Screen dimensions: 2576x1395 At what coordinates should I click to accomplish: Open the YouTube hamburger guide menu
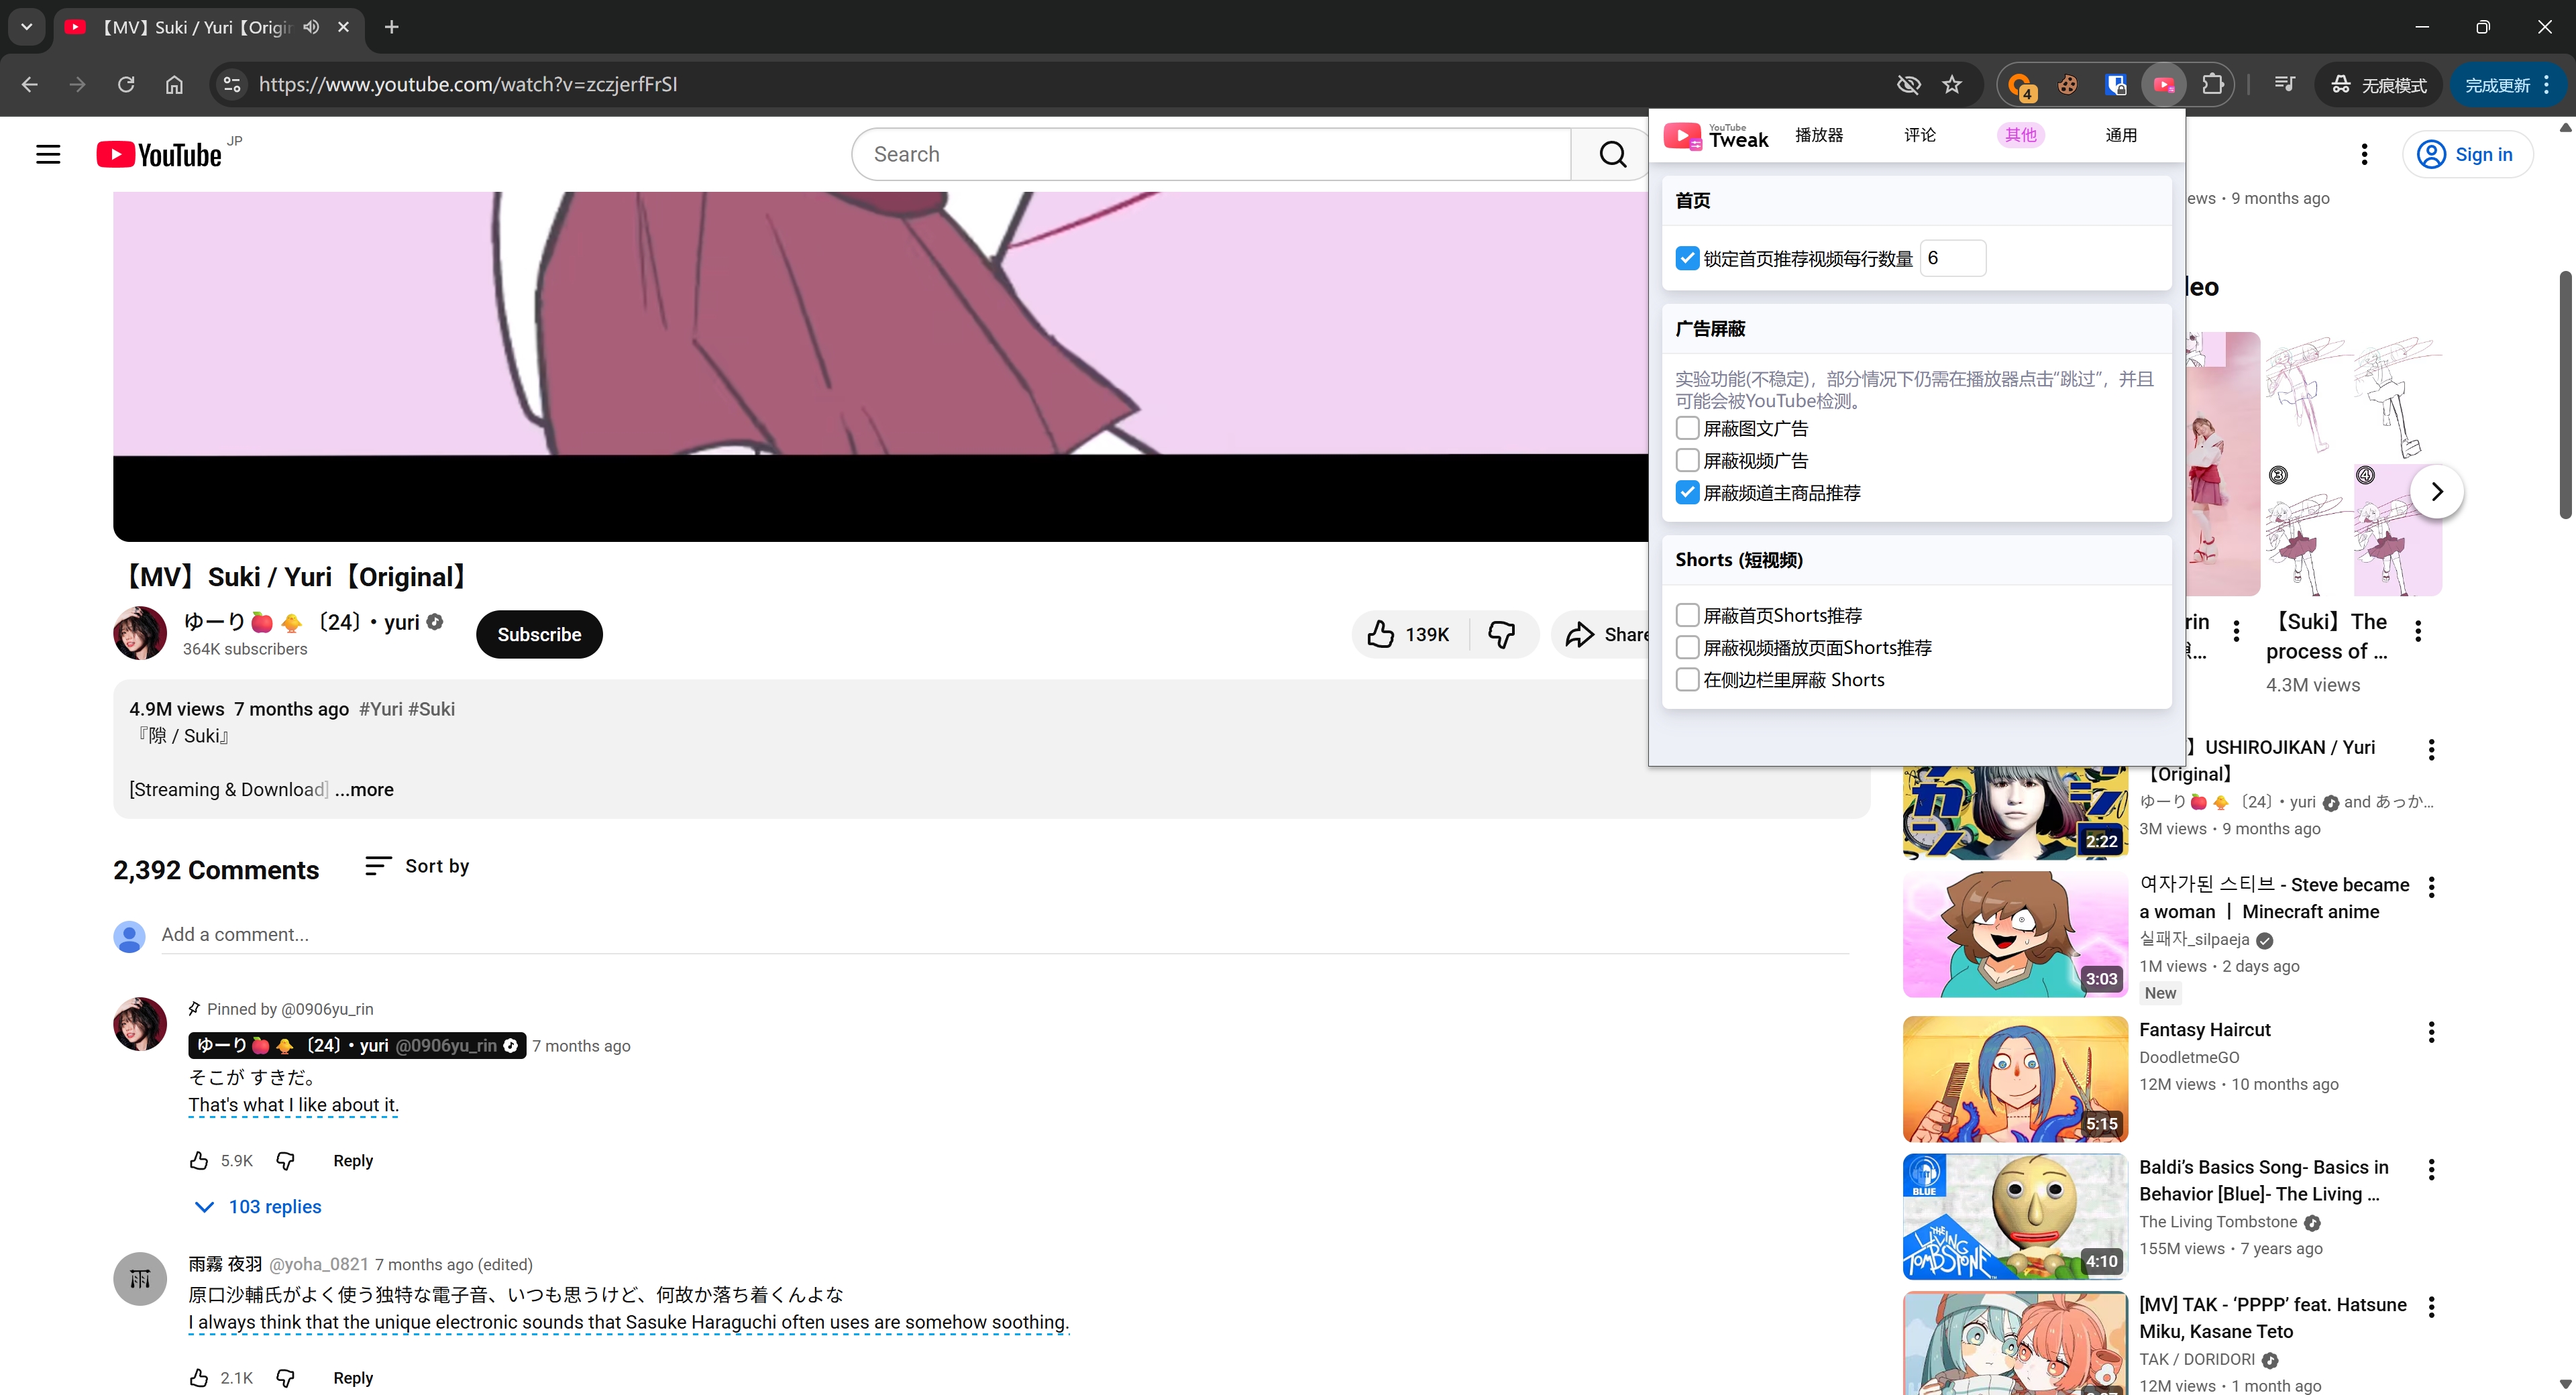(x=48, y=154)
